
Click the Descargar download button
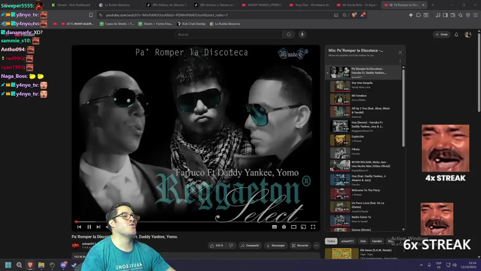(275, 245)
